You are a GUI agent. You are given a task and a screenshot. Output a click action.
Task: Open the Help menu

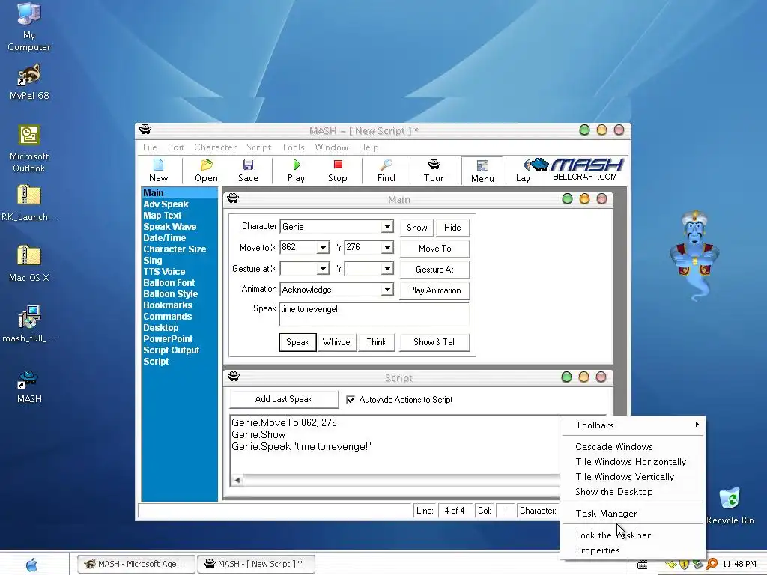(369, 147)
